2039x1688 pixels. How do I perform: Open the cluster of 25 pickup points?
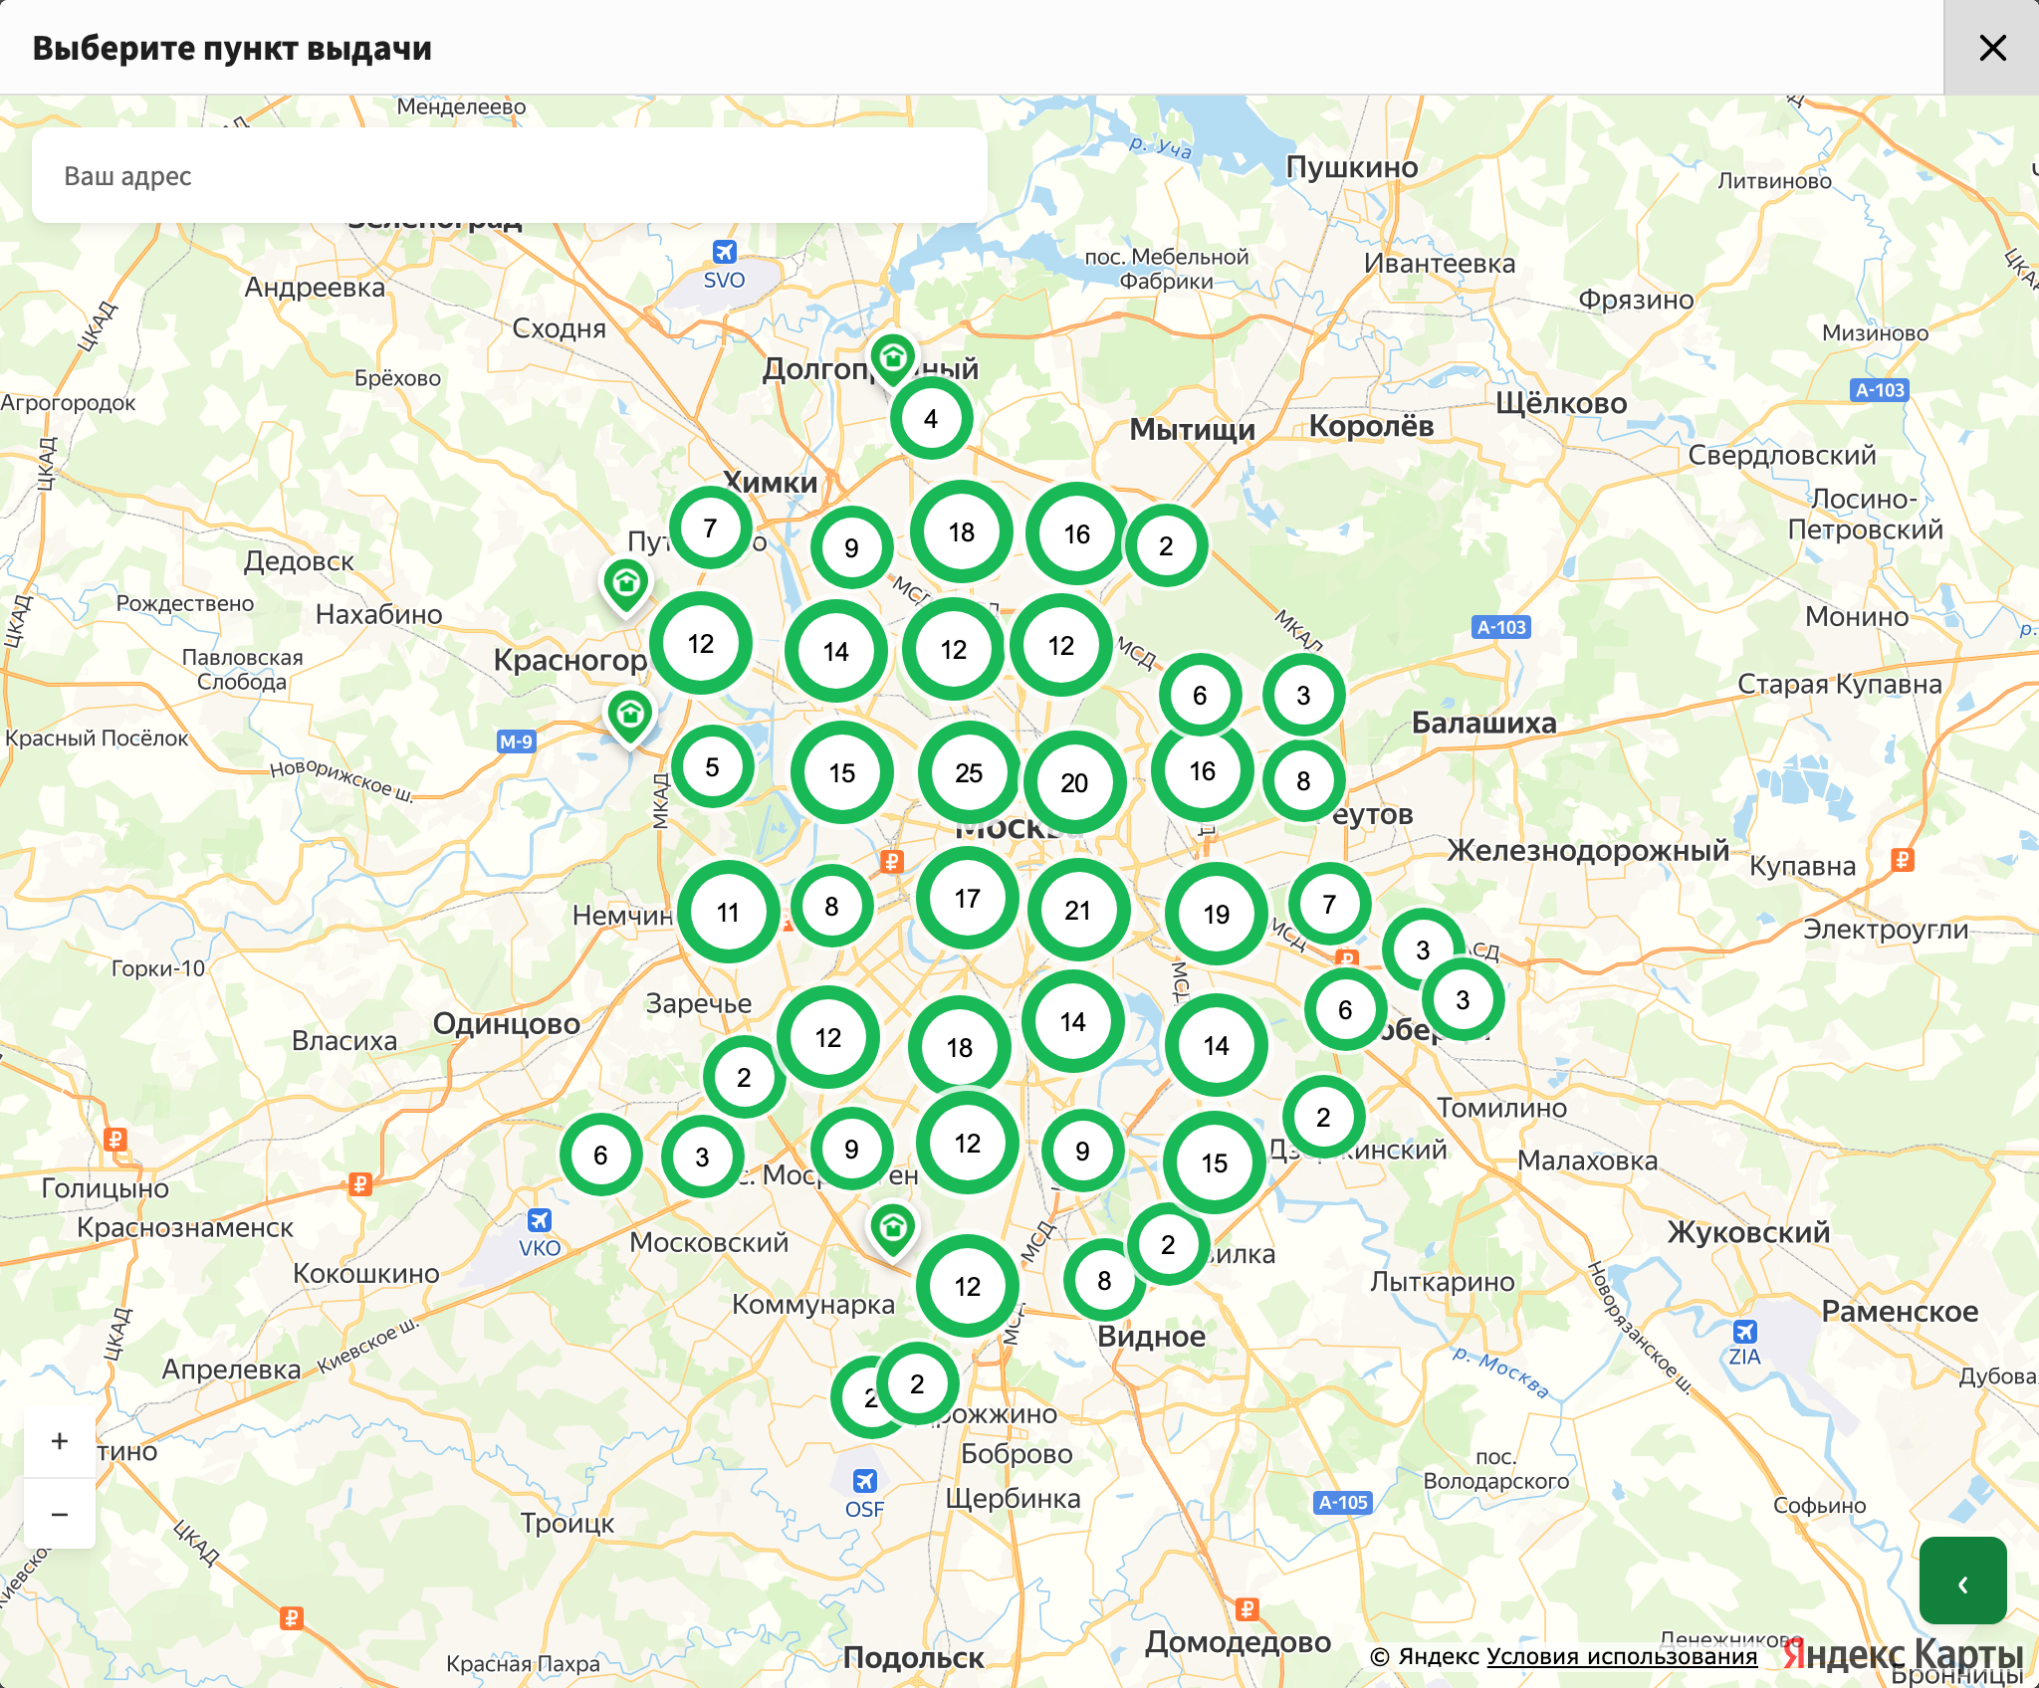point(969,773)
